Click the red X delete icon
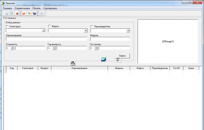The width and height of the screenshot is (204, 130). (x=17, y=13)
